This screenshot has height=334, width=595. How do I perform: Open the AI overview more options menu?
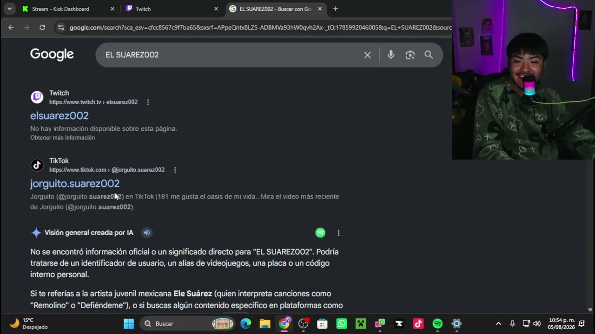(x=338, y=233)
